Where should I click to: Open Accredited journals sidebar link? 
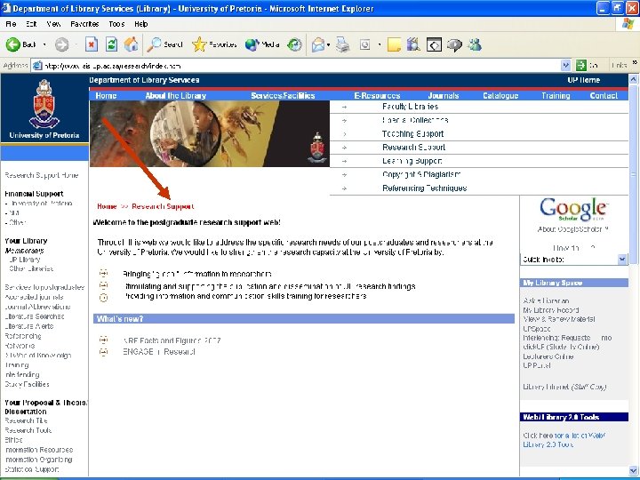(34, 297)
